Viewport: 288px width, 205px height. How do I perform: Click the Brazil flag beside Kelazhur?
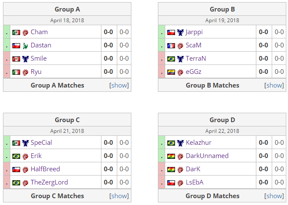click(x=171, y=143)
